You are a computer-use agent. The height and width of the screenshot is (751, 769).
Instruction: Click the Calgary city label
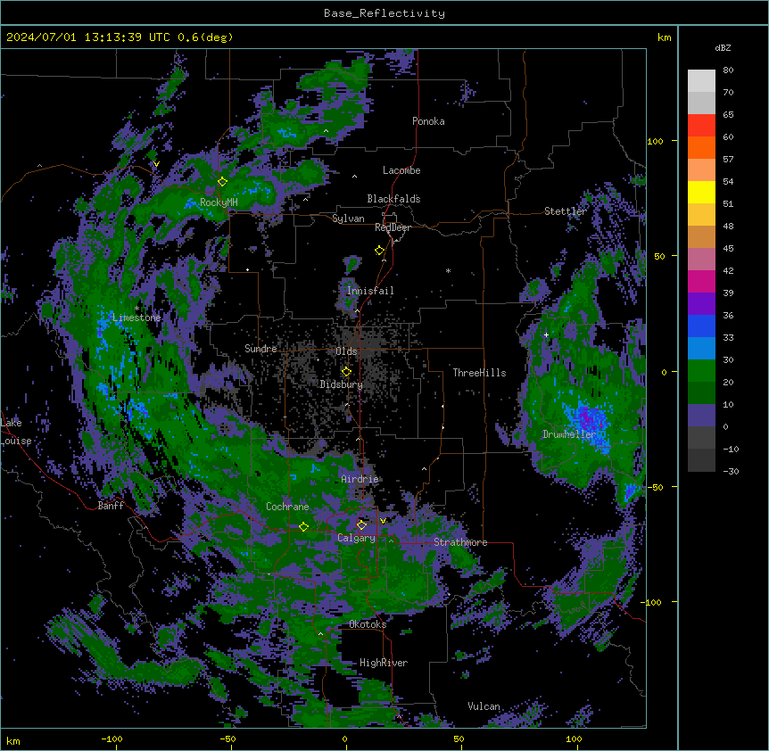click(357, 538)
